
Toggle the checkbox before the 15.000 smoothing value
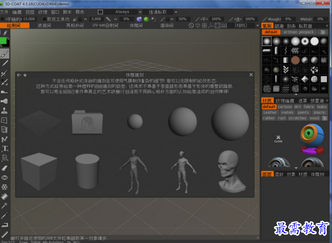pos(2,19)
